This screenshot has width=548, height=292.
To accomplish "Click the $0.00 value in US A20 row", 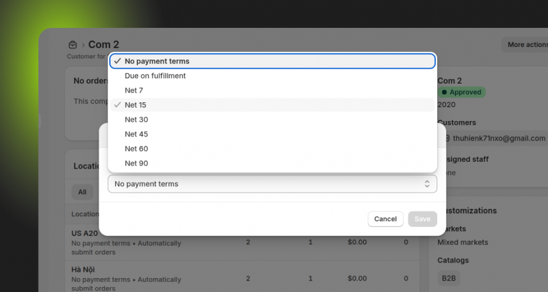I will pyautogui.click(x=357, y=242).
